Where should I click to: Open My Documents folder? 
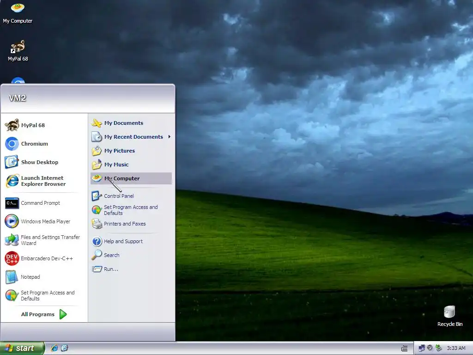[x=131, y=123]
